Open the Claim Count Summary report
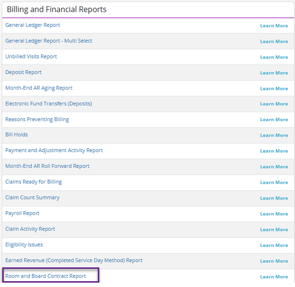Screen dimensions: 295x287 click(32, 197)
